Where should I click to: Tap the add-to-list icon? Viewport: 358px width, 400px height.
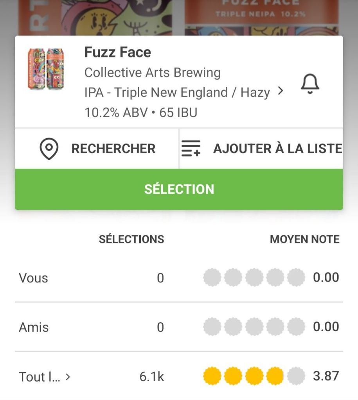pos(191,149)
